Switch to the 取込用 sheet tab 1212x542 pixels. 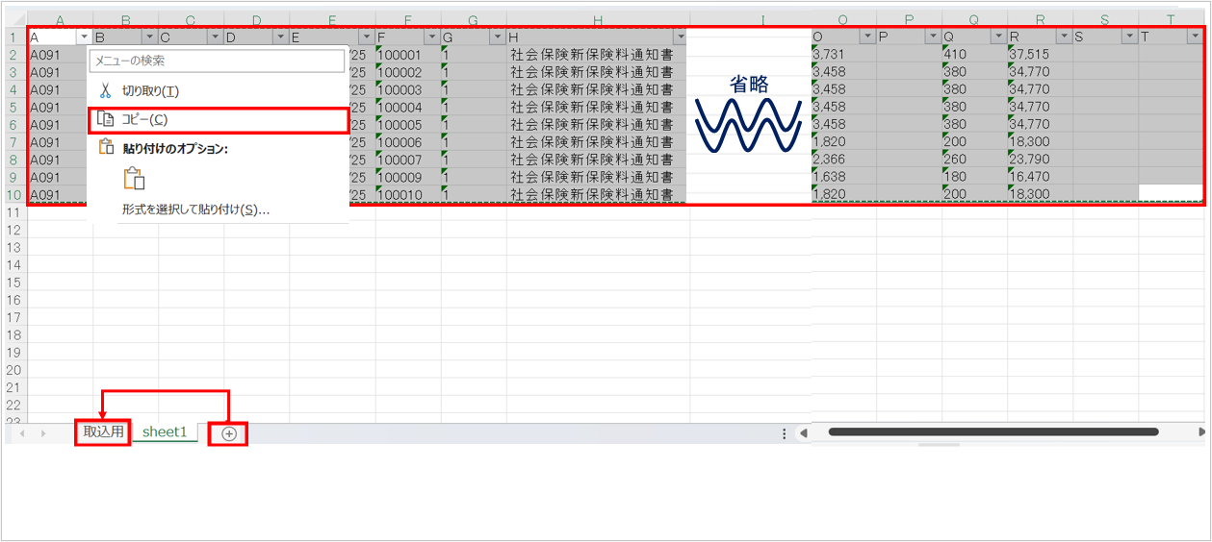(x=103, y=432)
